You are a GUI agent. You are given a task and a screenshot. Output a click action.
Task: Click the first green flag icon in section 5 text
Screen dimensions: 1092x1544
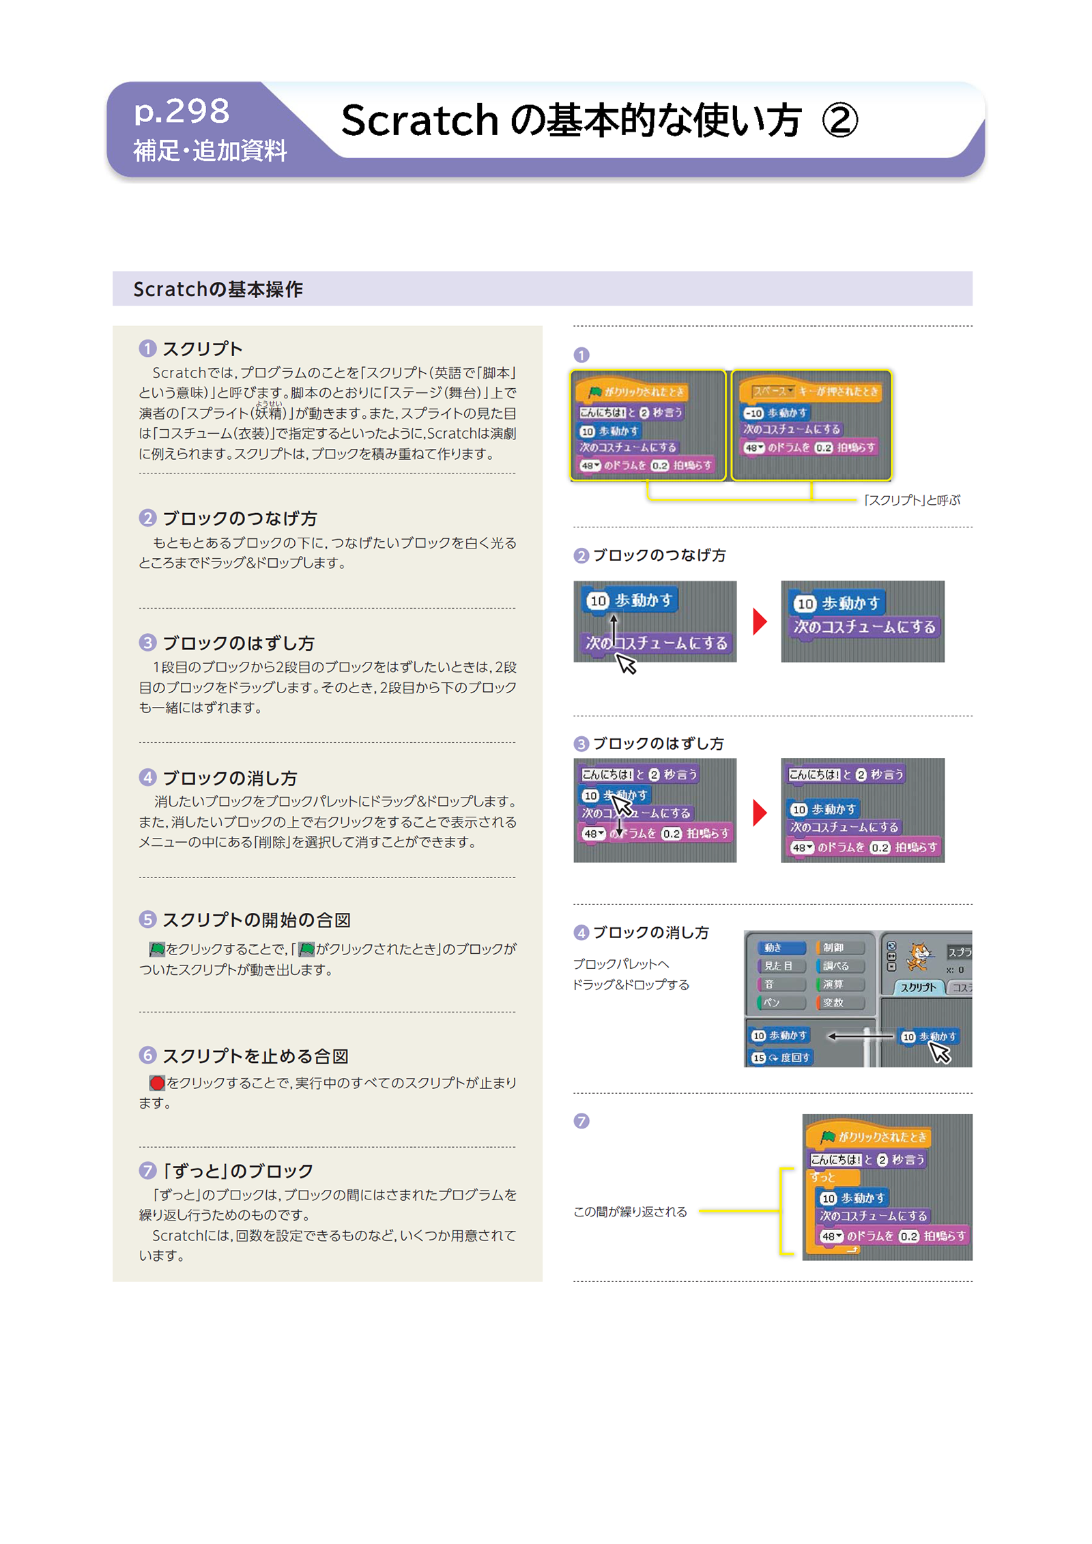tap(157, 948)
